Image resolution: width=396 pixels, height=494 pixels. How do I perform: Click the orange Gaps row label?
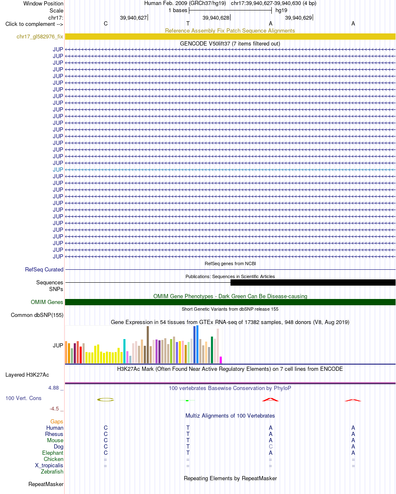click(57, 421)
